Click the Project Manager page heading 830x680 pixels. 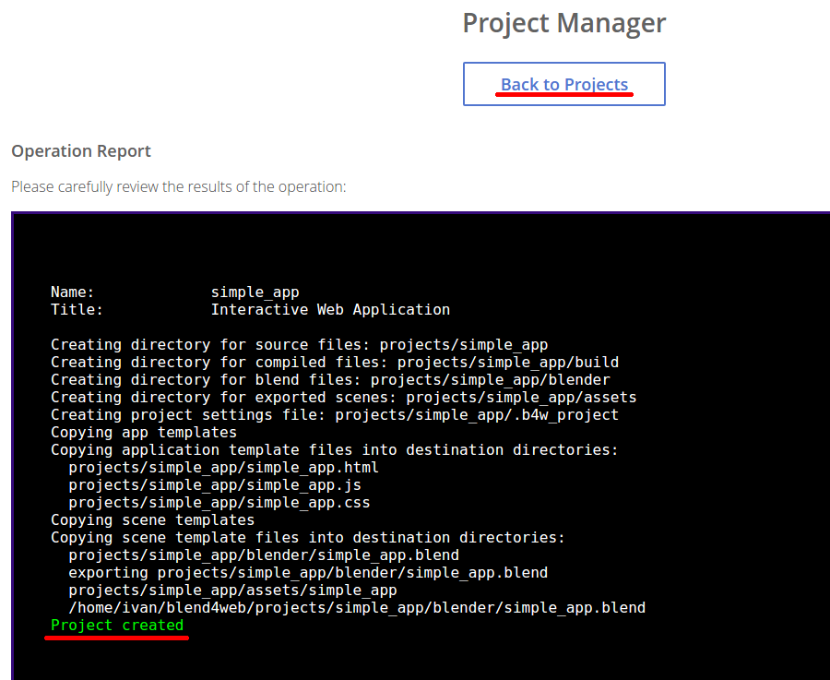point(563,23)
